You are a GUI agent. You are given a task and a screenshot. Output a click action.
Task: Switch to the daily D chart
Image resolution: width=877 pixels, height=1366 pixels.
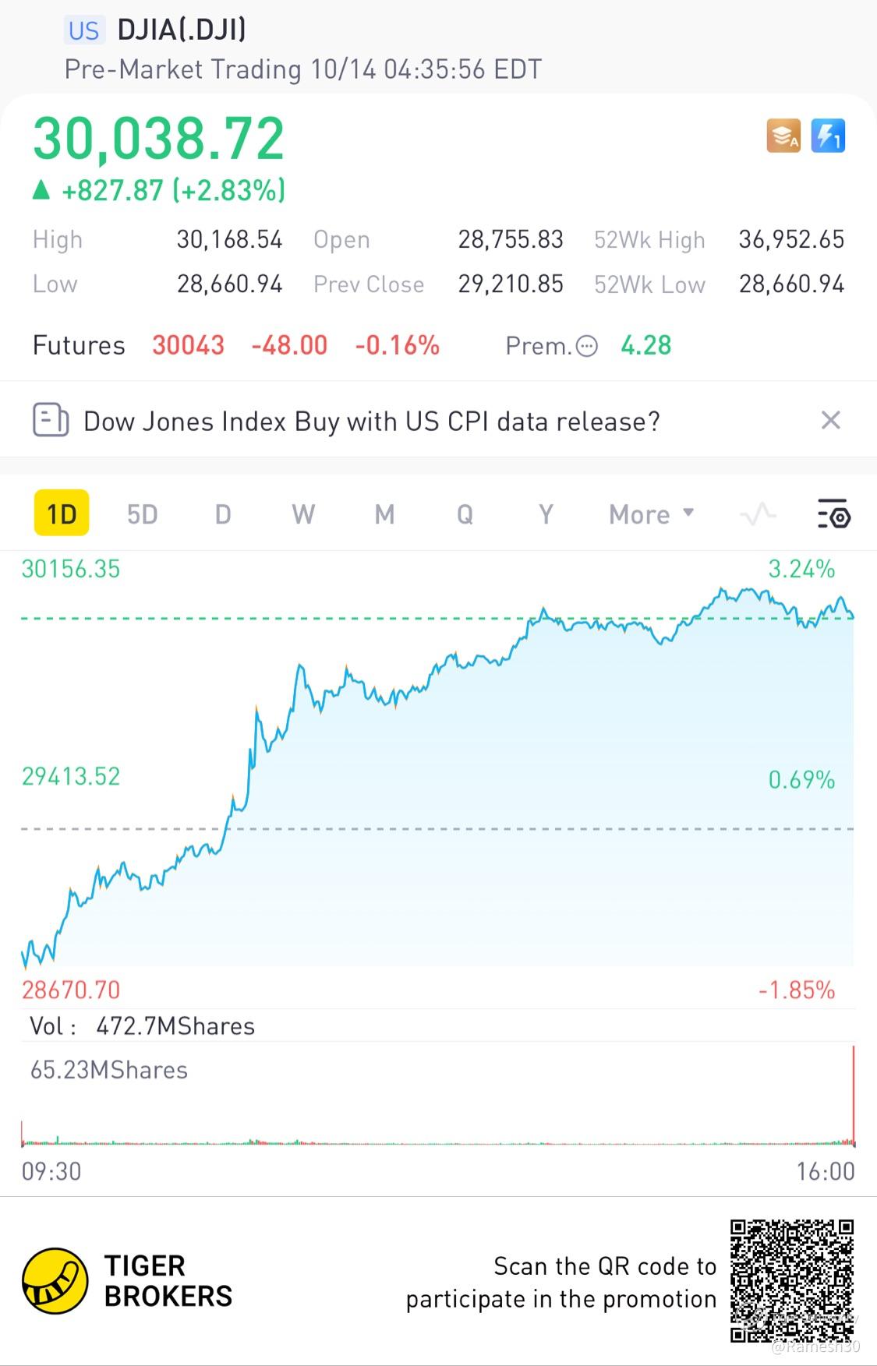[223, 514]
